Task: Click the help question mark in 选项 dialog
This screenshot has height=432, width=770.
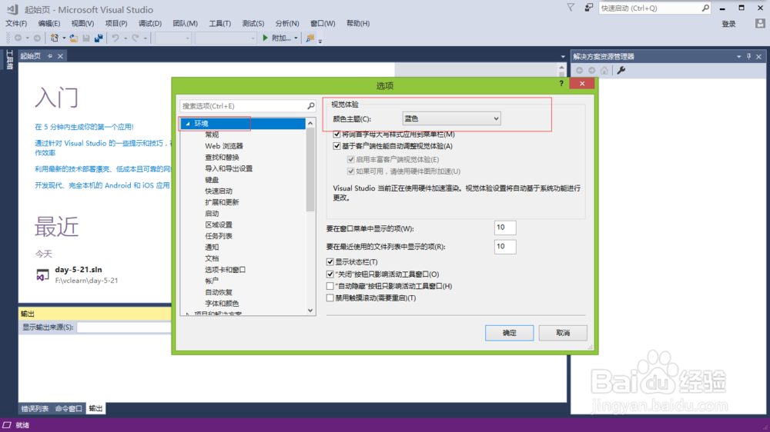Action: point(561,83)
